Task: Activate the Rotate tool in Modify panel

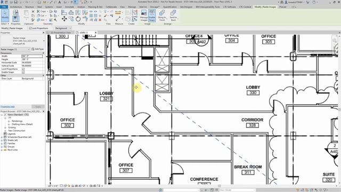Action: (x=78, y=19)
